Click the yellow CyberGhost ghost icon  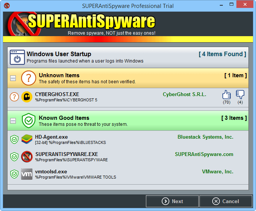tap(27, 97)
